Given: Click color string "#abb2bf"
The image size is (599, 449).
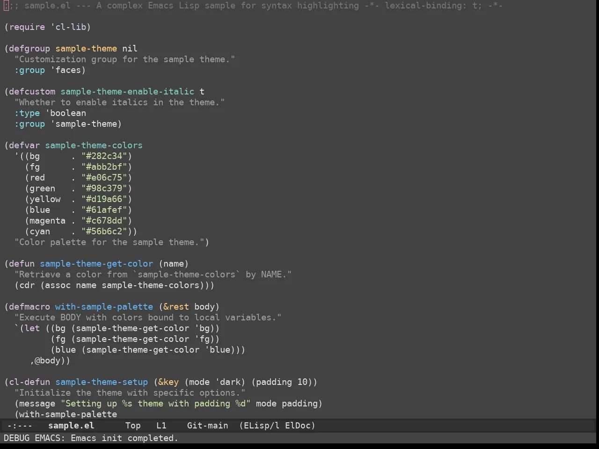Looking at the screenshot, I should [x=104, y=167].
